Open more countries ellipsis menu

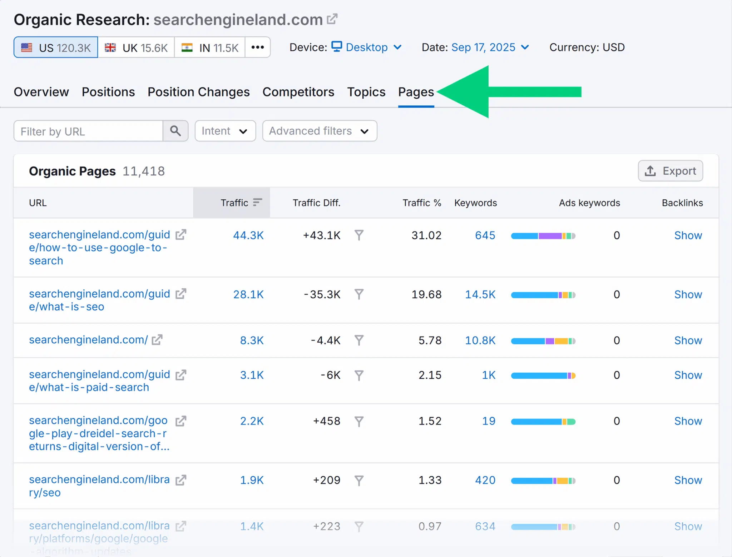tap(258, 47)
